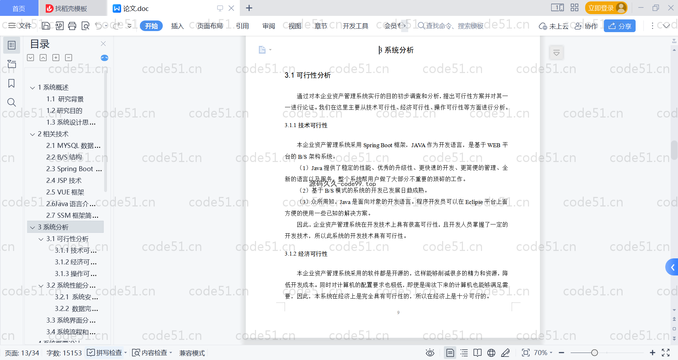Click fit-page zoom icon in status bar

(x=526, y=353)
